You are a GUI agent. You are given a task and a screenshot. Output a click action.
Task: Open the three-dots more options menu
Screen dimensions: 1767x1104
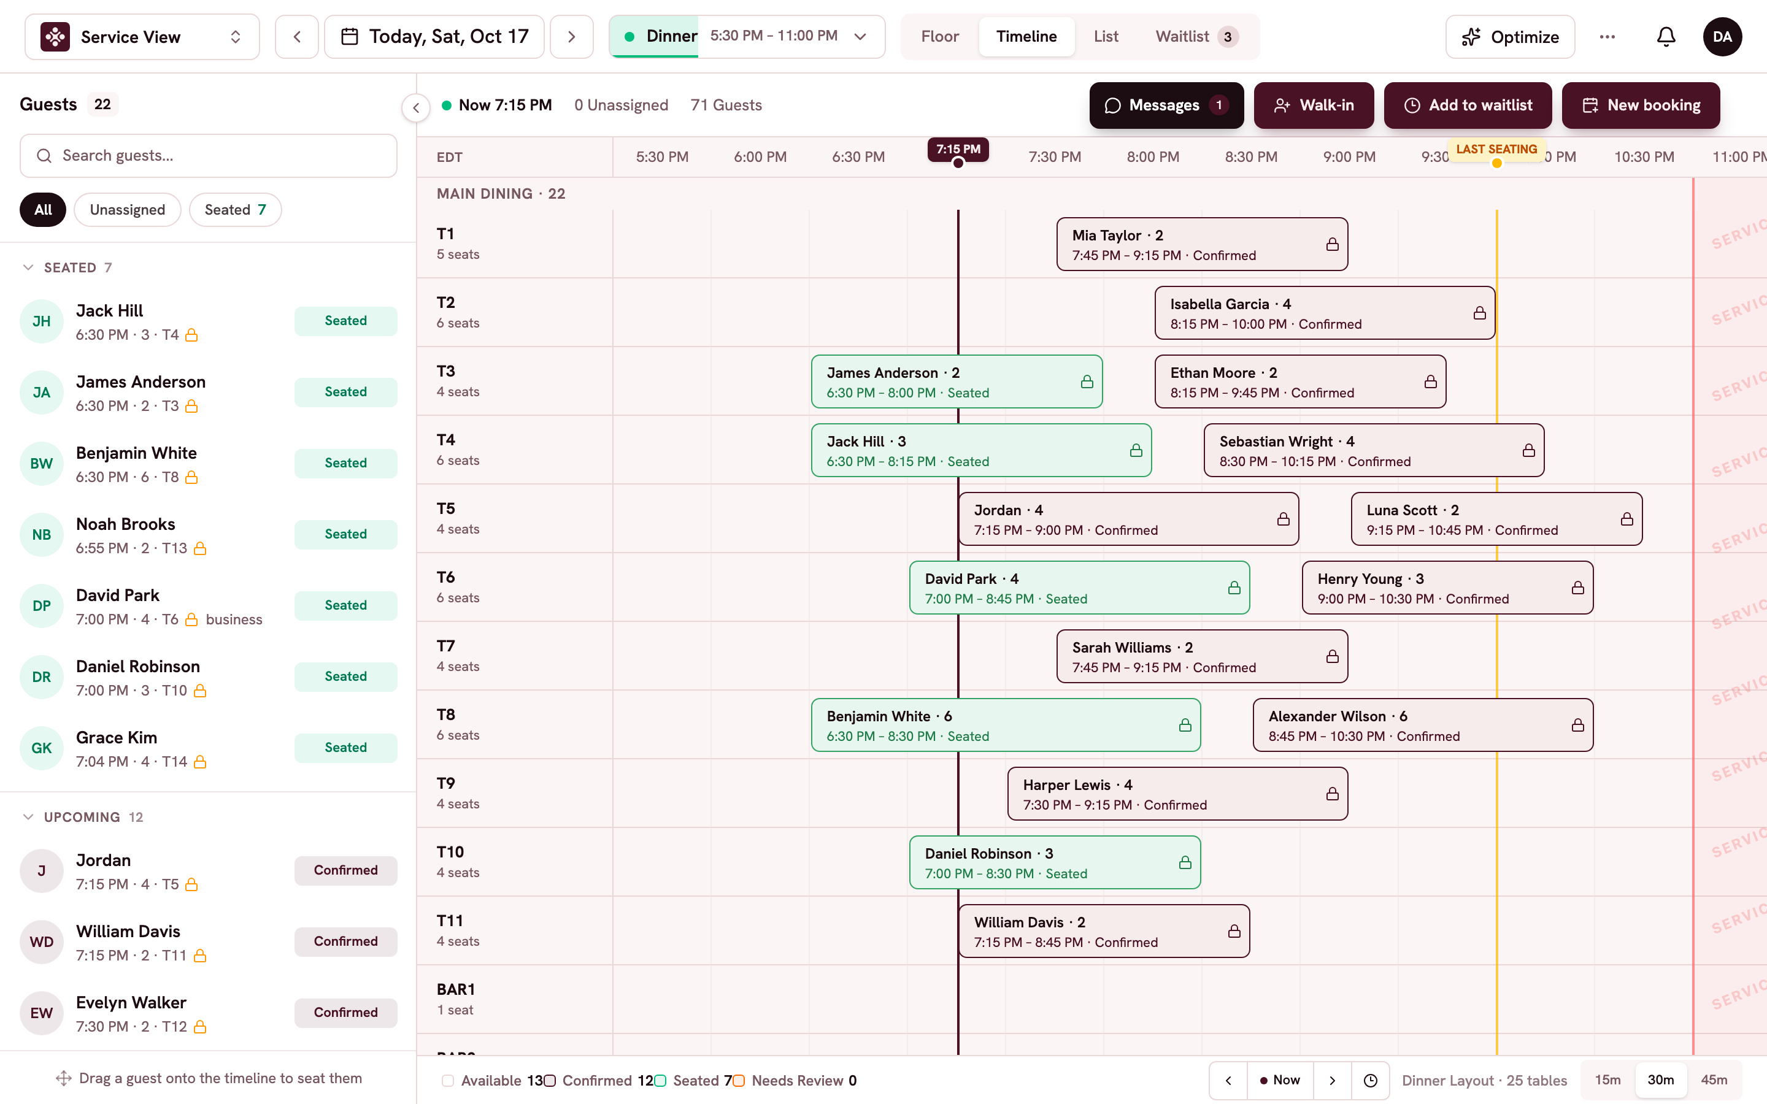(x=1607, y=37)
